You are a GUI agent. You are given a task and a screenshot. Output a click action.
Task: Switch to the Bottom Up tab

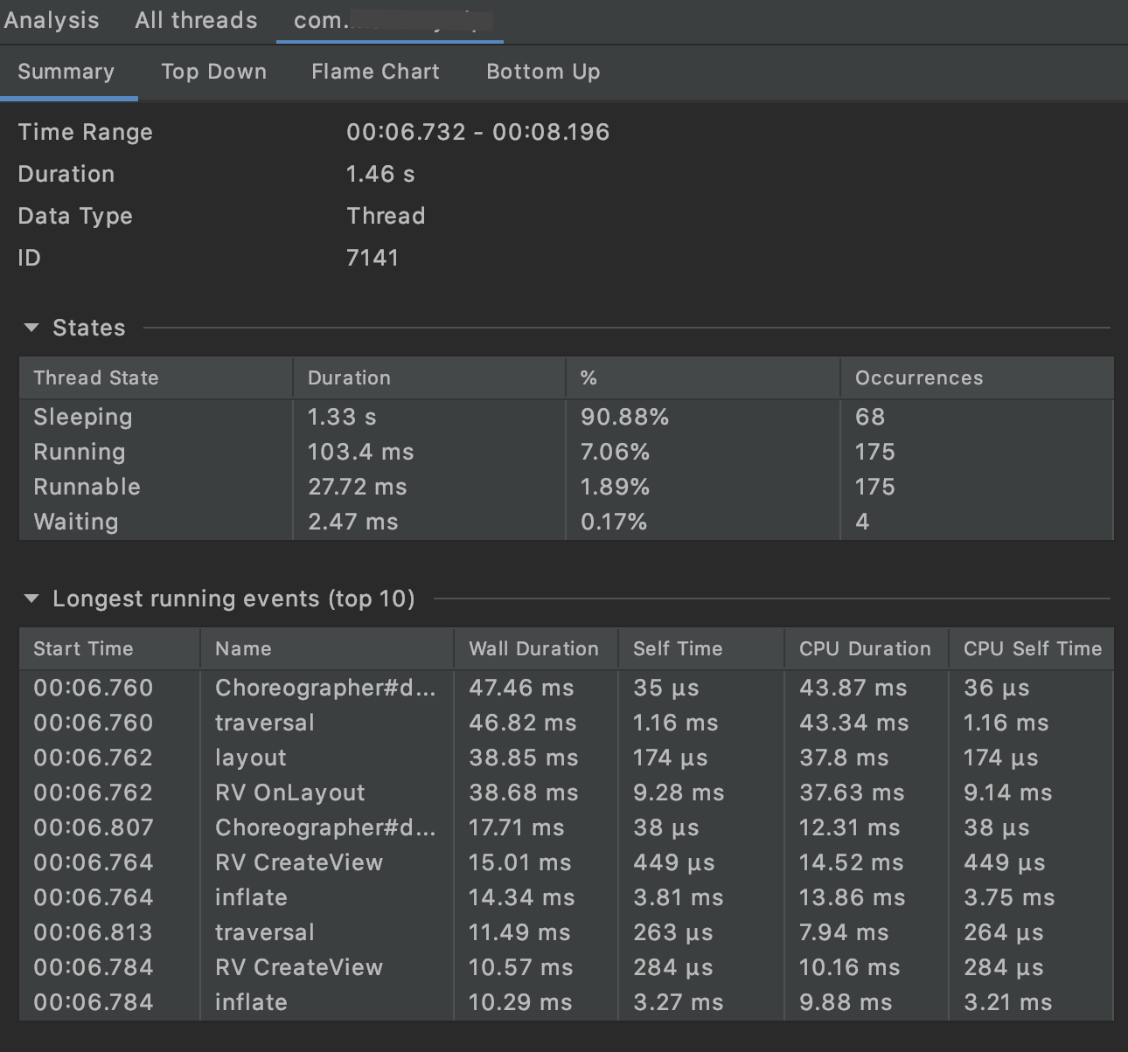(x=542, y=72)
